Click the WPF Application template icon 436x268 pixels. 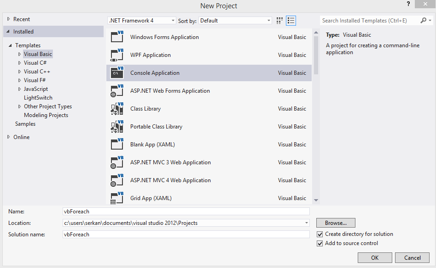point(117,55)
